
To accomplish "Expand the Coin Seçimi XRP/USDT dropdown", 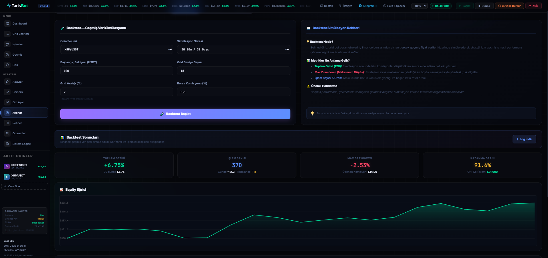I will coord(117,50).
